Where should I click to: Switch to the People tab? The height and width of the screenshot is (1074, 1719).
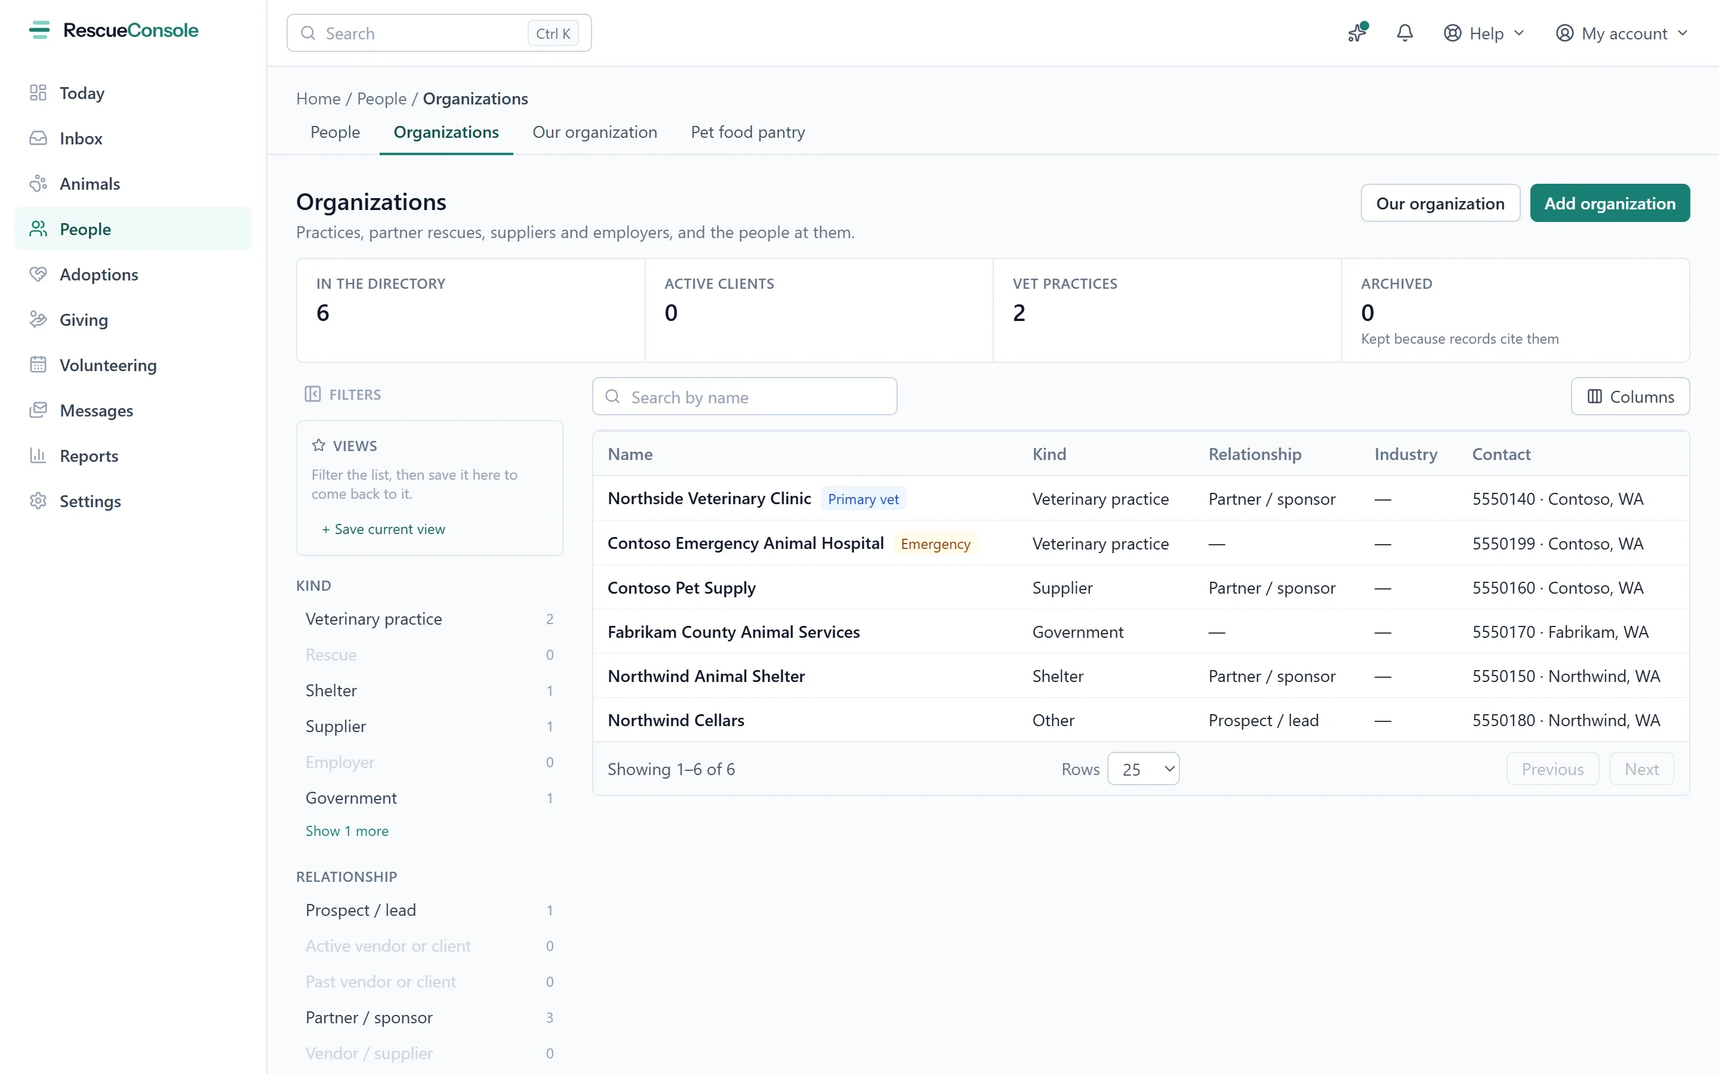[335, 132]
